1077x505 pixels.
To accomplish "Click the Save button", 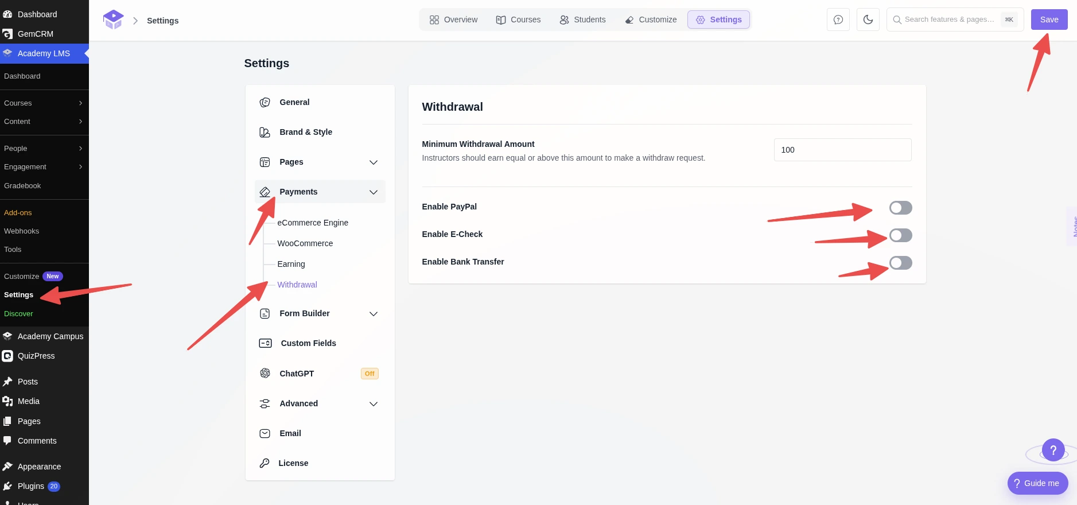I will coord(1049,20).
